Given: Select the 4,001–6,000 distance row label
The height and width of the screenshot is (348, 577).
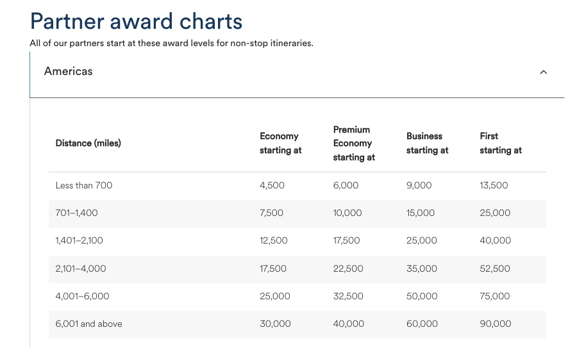Looking at the screenshot, I should pyautogui.click(x=83, y=296).
